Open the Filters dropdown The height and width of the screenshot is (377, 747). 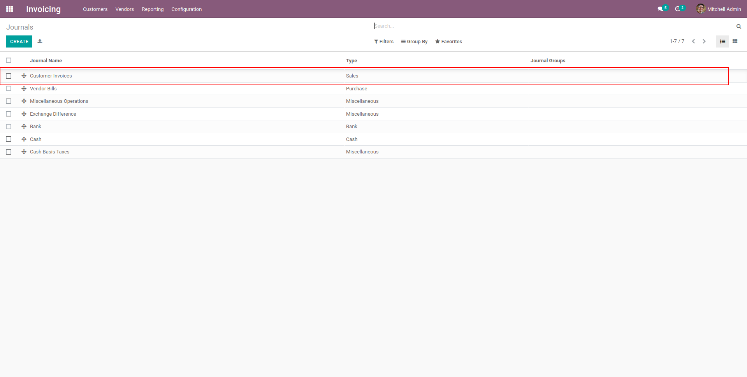click(x=384, y=42)
